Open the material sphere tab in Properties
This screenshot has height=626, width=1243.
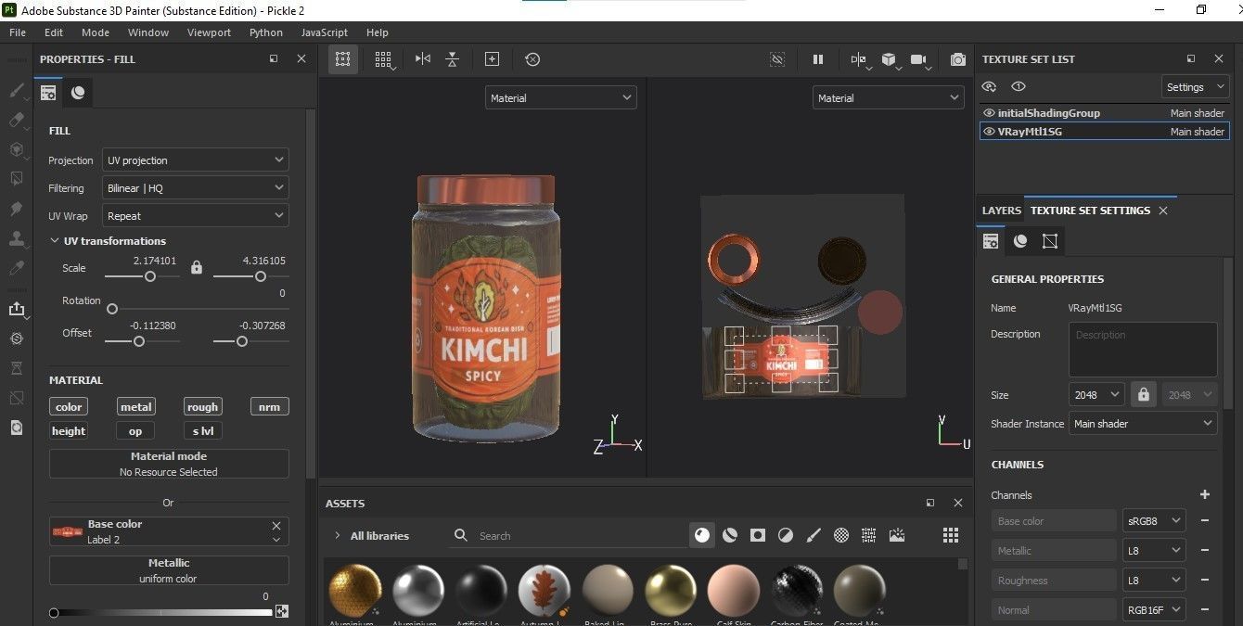click(x=78, y=93)
